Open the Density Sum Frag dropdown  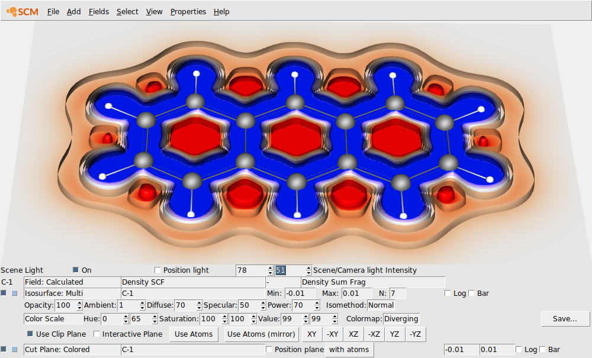tap(373, 282)
